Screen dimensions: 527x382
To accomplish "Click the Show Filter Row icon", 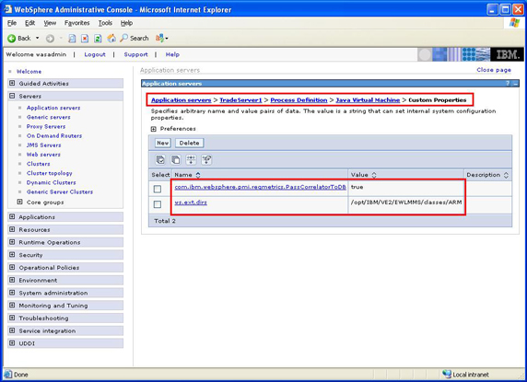I will [191, 160].
